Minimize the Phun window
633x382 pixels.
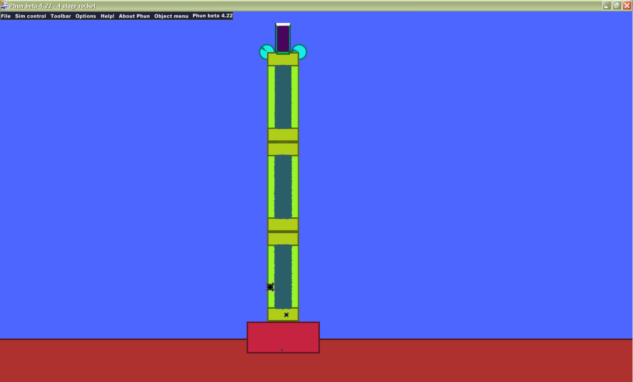pyautogui.click(x=606, y=5)
